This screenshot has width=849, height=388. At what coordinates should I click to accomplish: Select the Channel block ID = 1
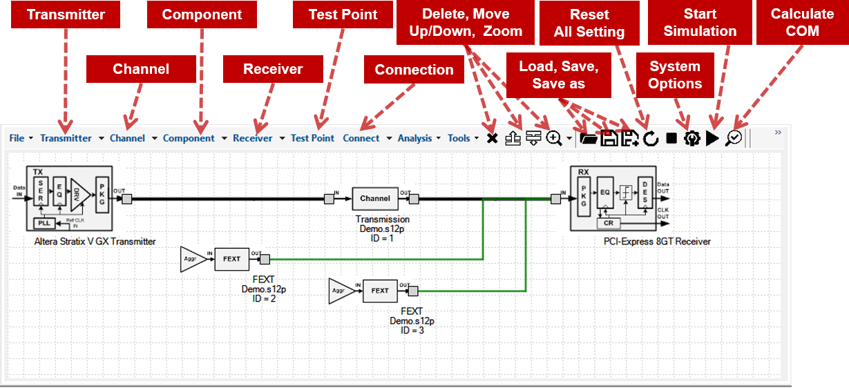point(375,199)
